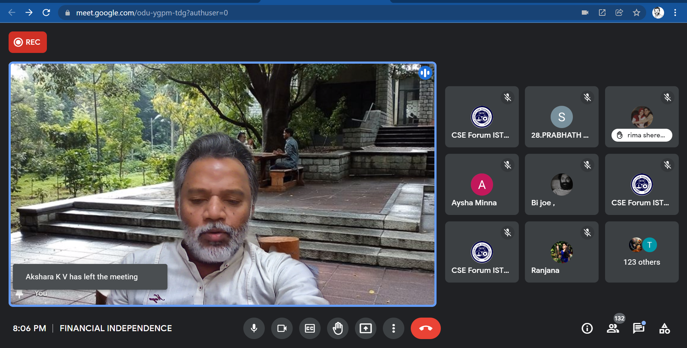Viewport: 687px width, 348px height.
Task: Show the participants list of 132 people
Action: pos(613,328)
